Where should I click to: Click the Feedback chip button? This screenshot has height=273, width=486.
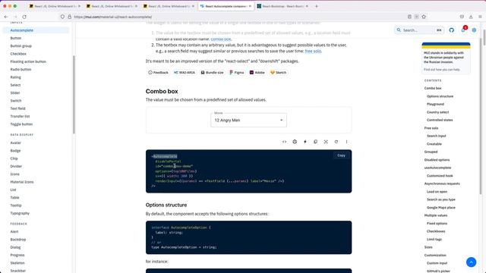159,73
